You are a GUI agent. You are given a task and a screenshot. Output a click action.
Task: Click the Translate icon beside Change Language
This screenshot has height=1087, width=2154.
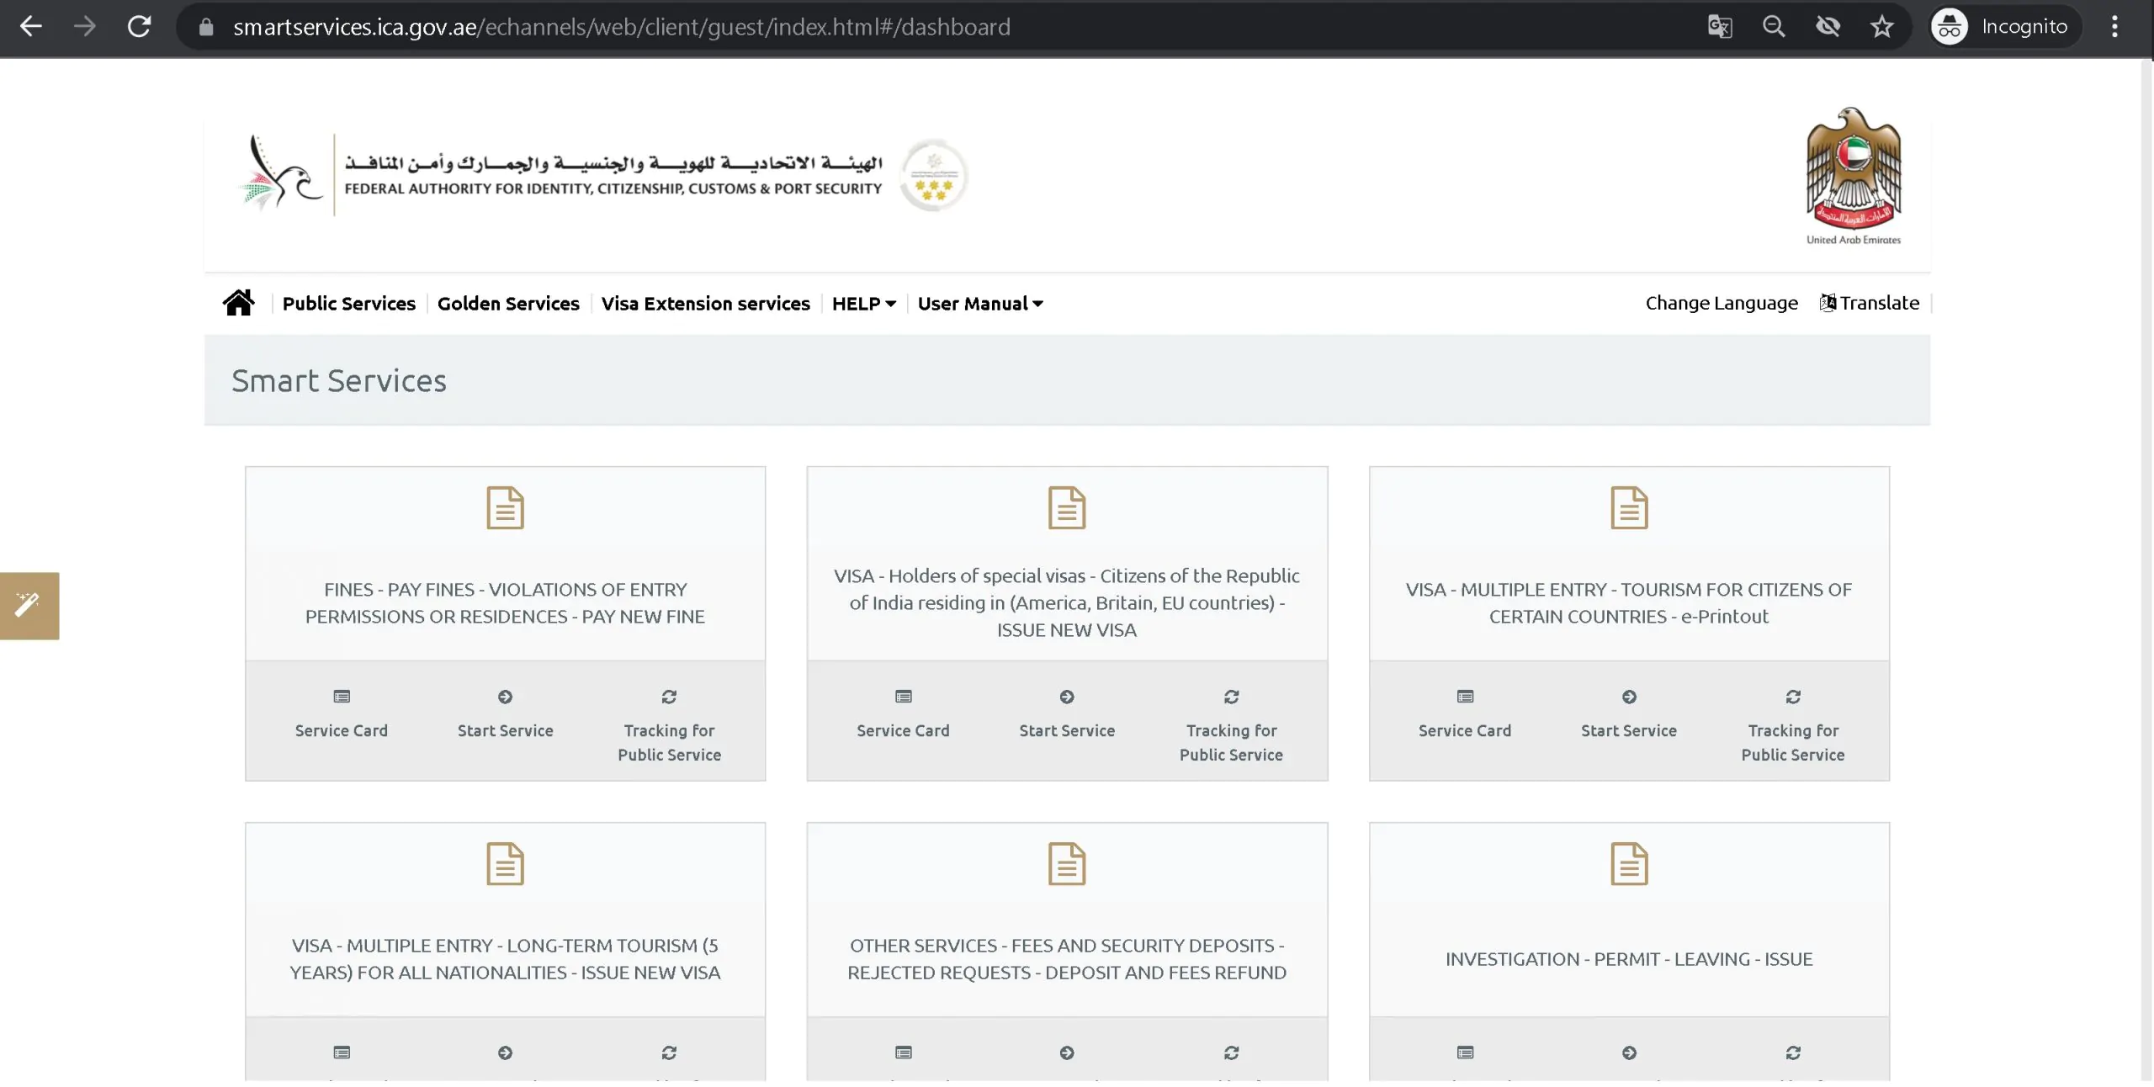click(x=1828, y=302)
